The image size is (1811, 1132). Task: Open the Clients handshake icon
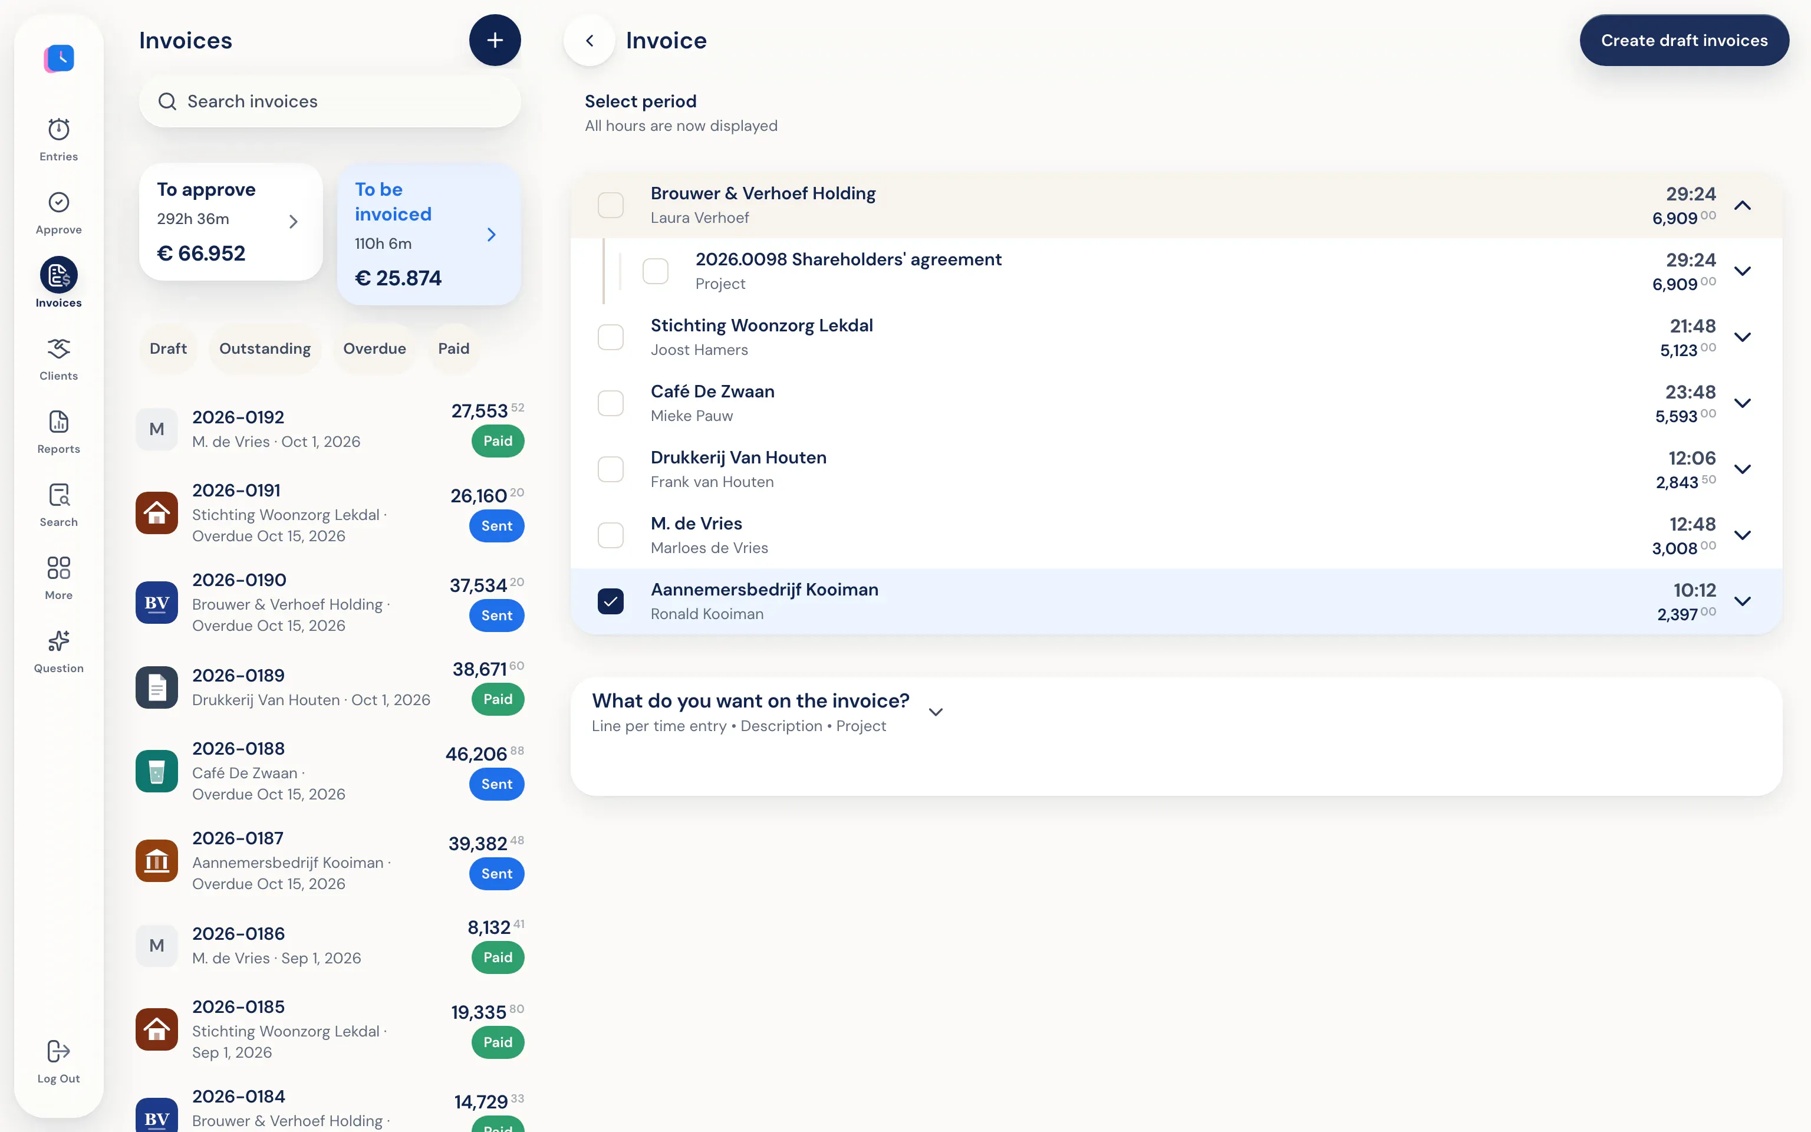[x=58, y=349]
